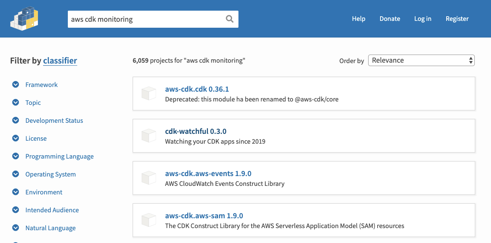The width and height of the screenshot is (491, 243).
Task: Open the Register link
Action: [457, 19]
